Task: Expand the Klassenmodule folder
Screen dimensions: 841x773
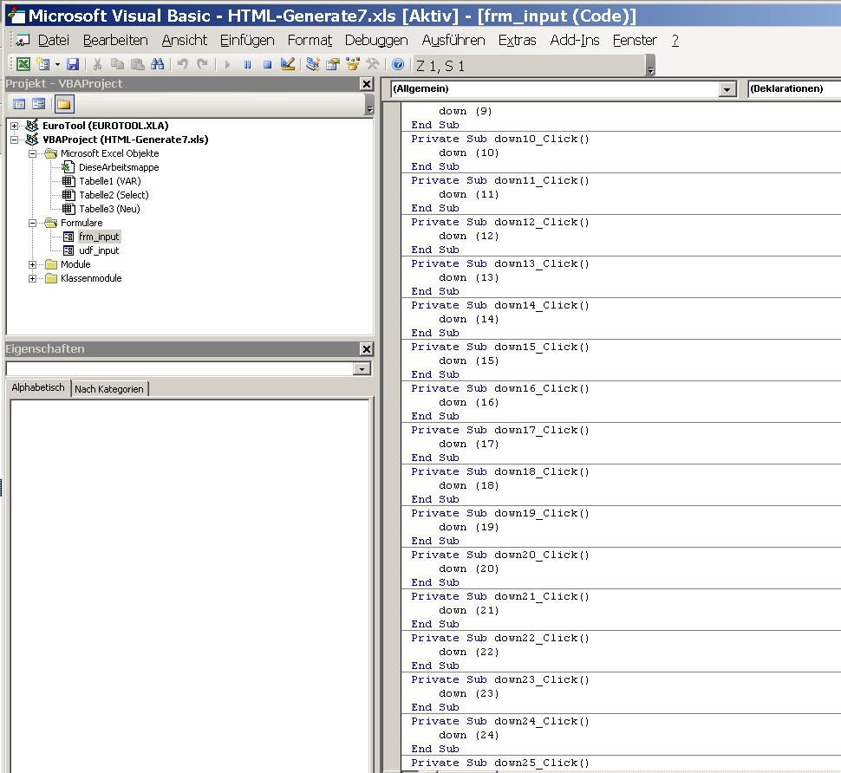Action: [33, 279]
